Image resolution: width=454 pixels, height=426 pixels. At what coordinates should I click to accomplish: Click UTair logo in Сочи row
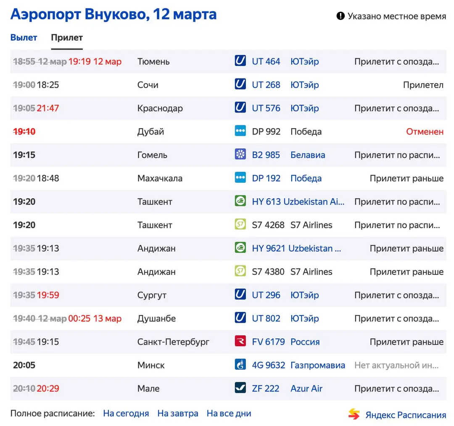pyautogui.click(x=240, y=84)
